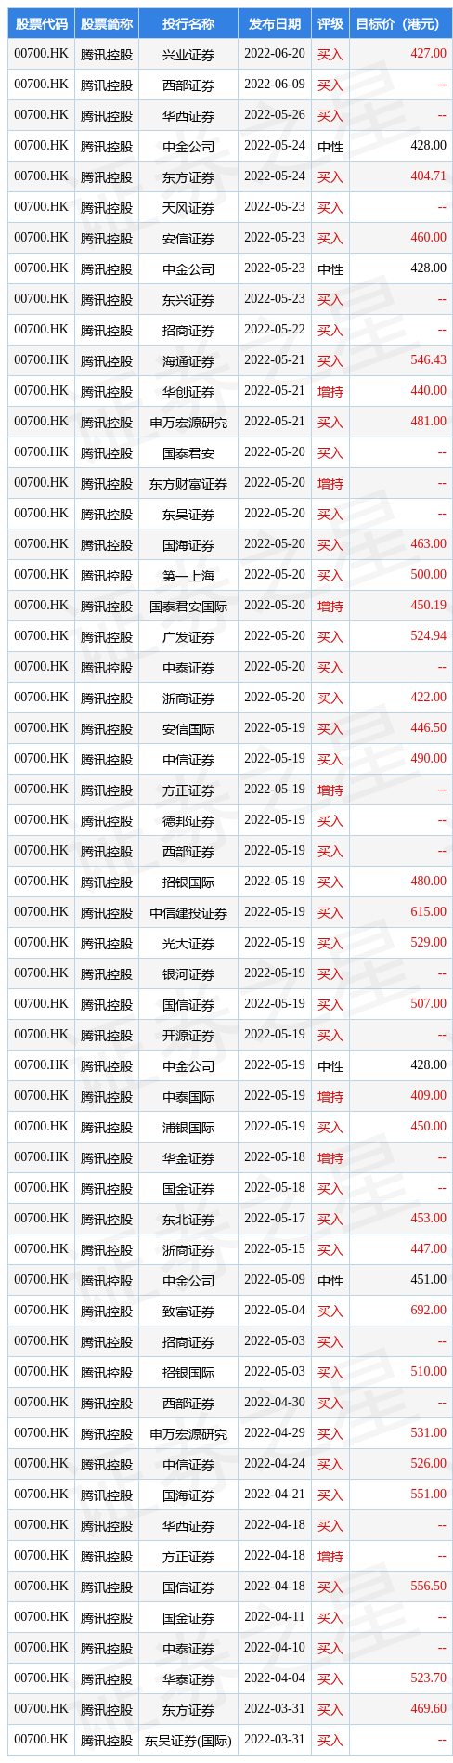Click the 发布日期 column header
Image resolution: width=453 pixels, height=1763 pixels.
[x=275, y=24]
